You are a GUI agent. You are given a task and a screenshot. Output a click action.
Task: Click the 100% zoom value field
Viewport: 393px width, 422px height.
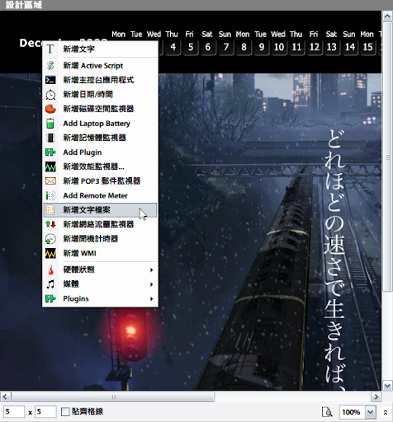coord(353,412)
